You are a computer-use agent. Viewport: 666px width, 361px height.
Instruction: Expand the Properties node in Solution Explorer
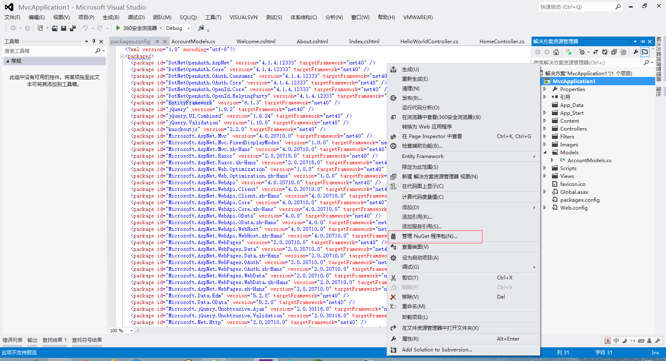coord(544,89)
